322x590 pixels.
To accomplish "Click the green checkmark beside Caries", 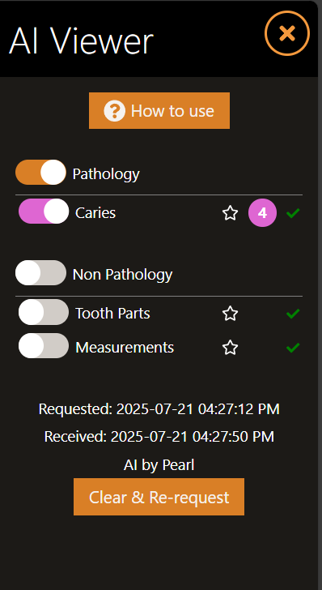I will (293, 213).
